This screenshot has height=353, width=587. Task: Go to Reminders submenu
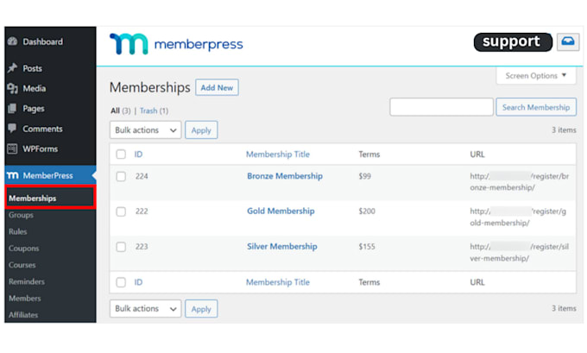[x=27, y=281]
